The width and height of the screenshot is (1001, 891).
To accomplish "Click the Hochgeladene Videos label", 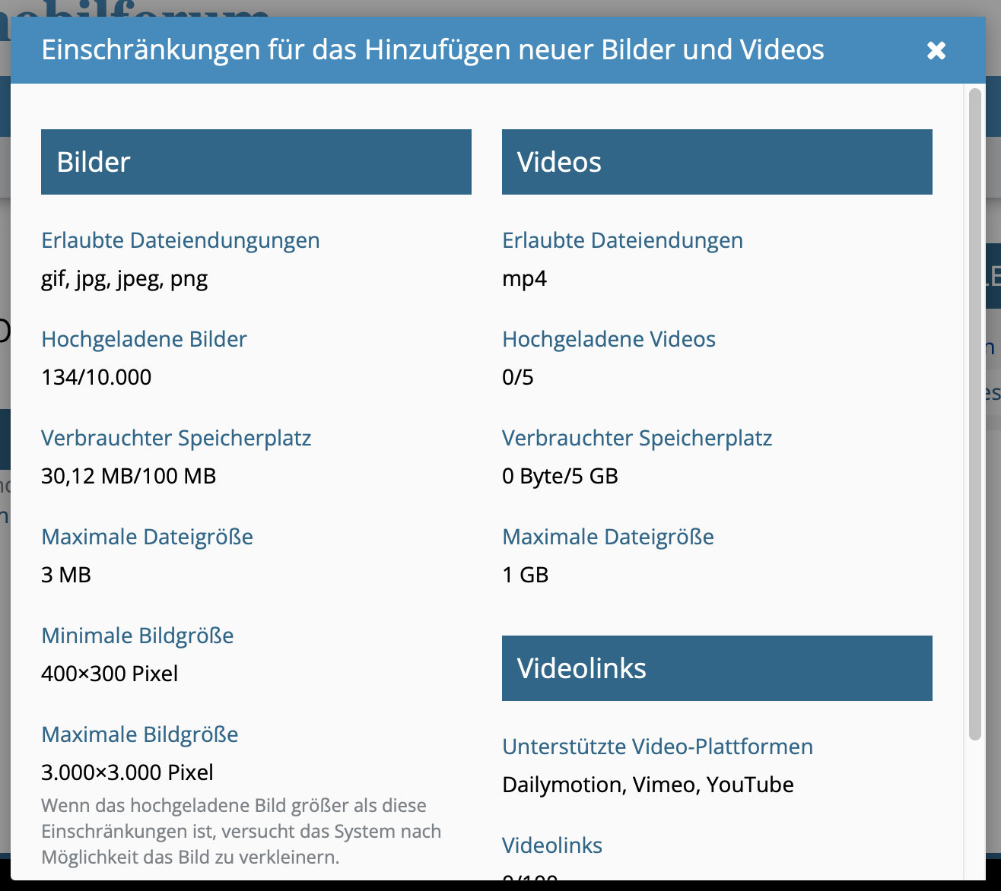I will [x=609, y=339].
